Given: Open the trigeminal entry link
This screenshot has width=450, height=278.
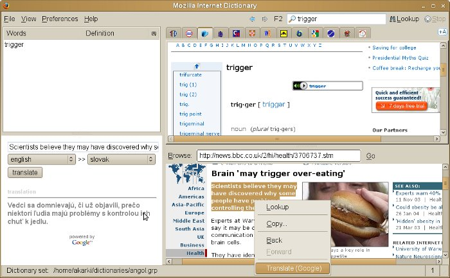Looking at the screenshot, I should point(192,124).
